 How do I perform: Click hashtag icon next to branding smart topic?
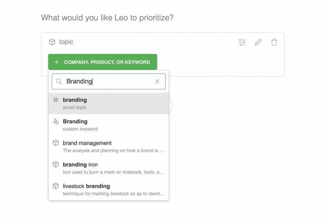click(56, 100)
